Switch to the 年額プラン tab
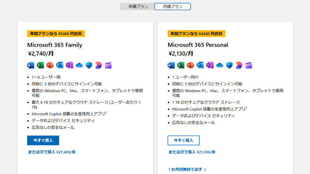 [x=138, y=7]
